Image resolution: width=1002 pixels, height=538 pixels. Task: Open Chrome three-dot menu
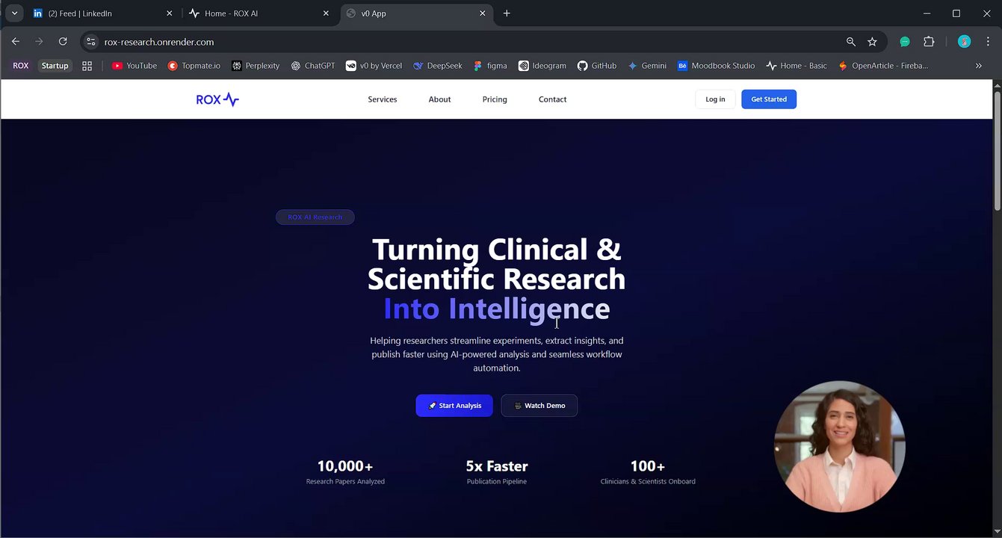coord(988,42)
